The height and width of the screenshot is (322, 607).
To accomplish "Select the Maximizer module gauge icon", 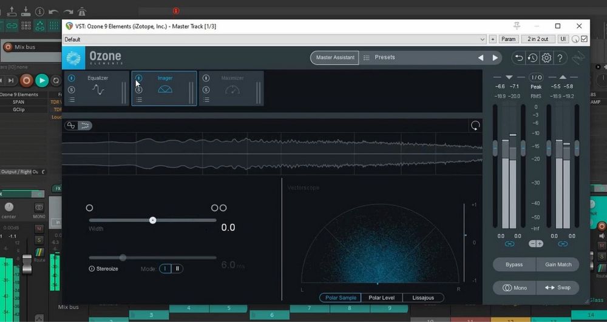I will point(232,90).
